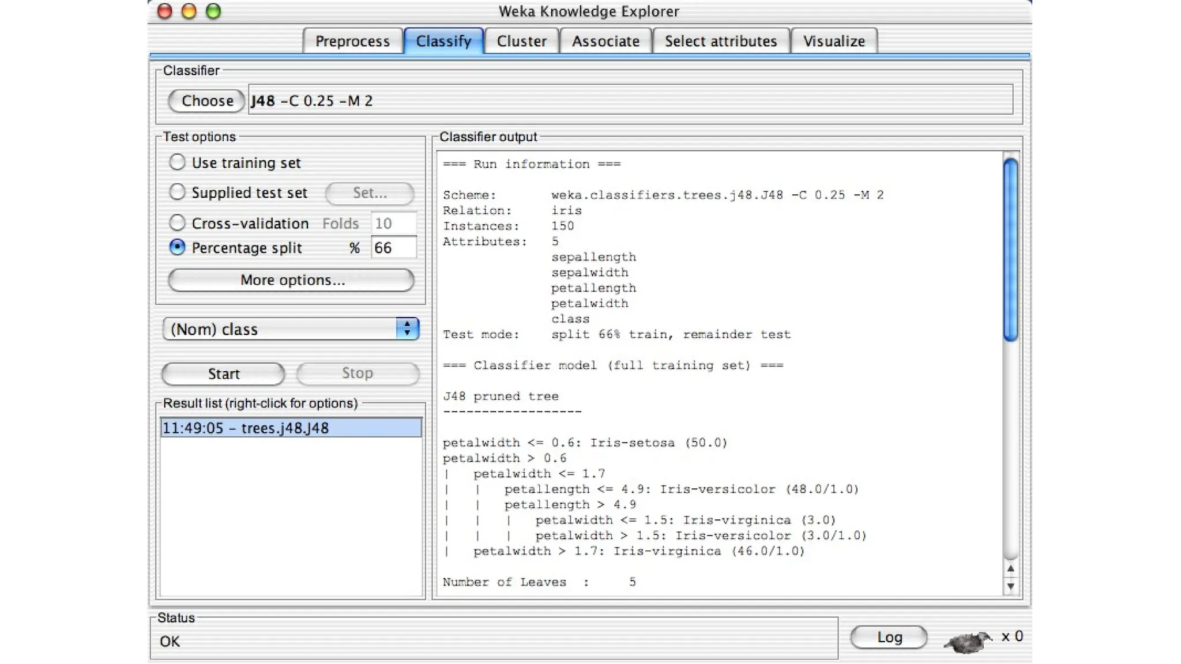The width and height of the screenshot is (1181, 664).
Task: Click the Start button
Action: (223, 373)
